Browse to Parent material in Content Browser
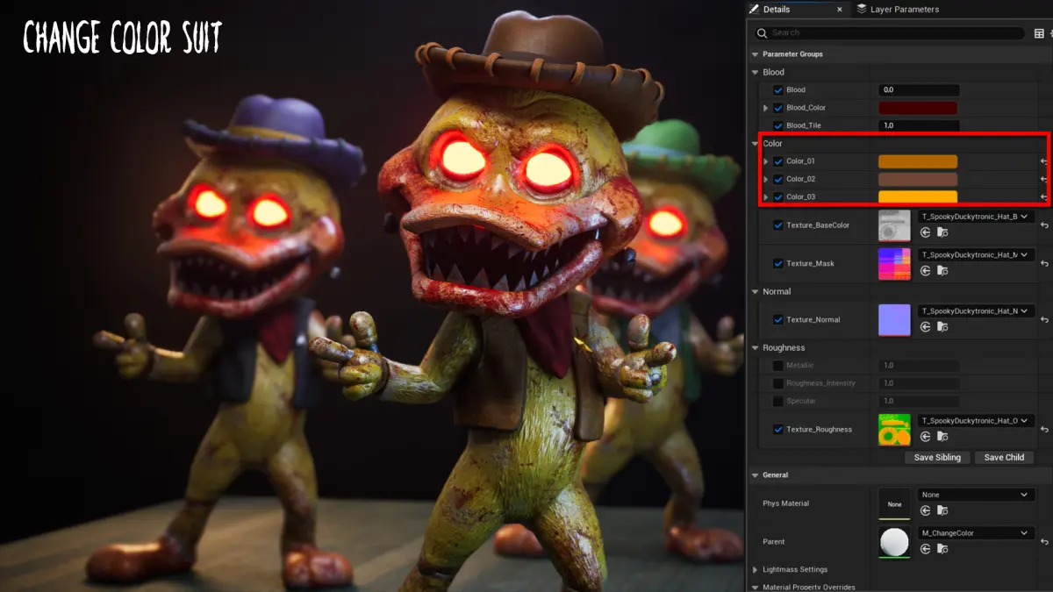 942,549
